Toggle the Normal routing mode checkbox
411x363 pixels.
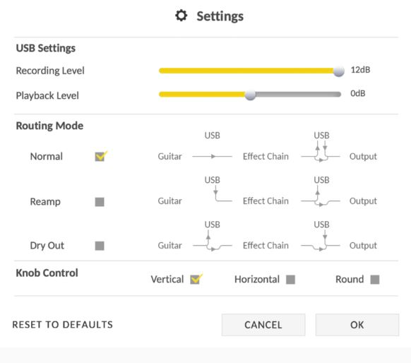coord(100,157)
